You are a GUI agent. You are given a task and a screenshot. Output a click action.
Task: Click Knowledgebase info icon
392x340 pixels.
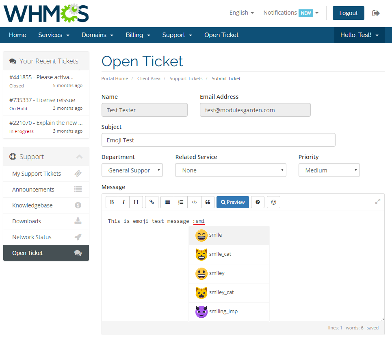(x=78, y=205)
